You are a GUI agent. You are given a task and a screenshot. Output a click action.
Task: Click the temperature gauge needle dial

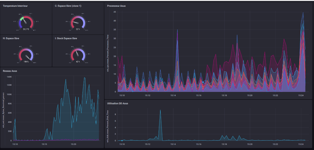pos(26,22)
